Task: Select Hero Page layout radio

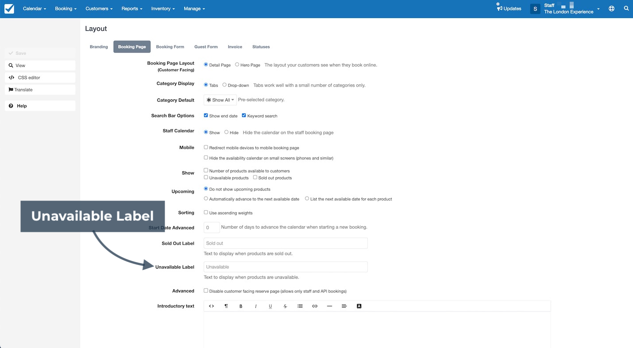Action: 237,64
